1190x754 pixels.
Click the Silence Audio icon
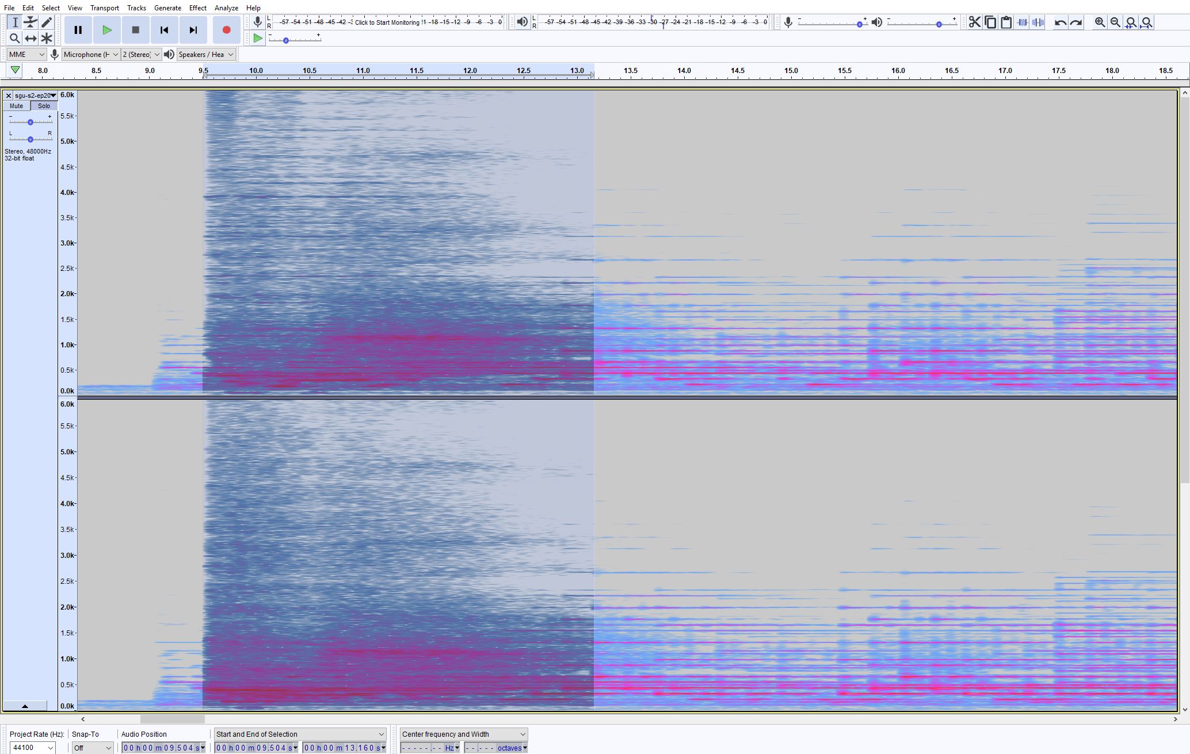[1038, 22]
